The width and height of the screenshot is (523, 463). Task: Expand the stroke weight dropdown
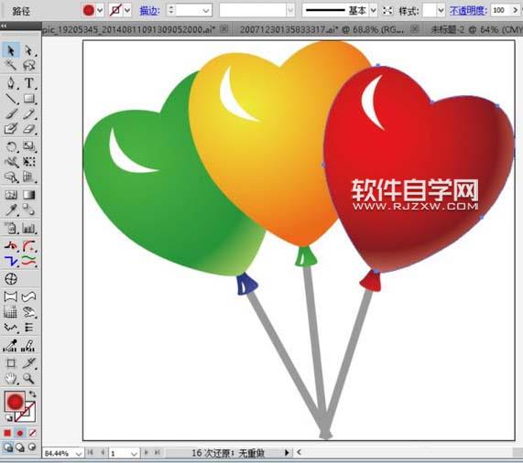coord(206,11)
